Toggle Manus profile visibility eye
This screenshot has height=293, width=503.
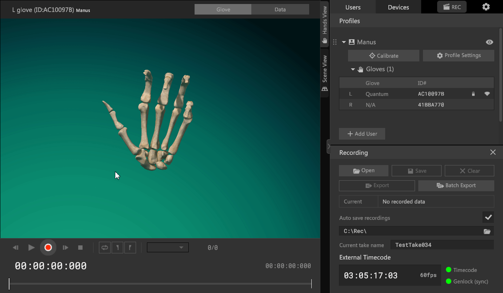click(x=490, y=42)
